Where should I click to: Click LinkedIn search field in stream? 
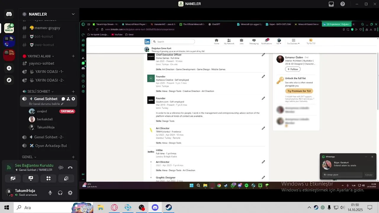(x=173, y=42)
